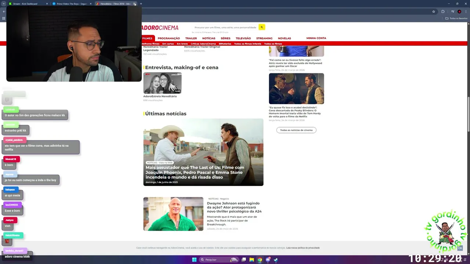Open the Chrome profile avatar

[459, 11]
